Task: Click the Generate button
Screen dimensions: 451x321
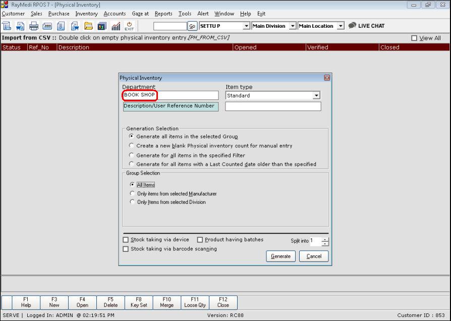Action: (280, 256)
